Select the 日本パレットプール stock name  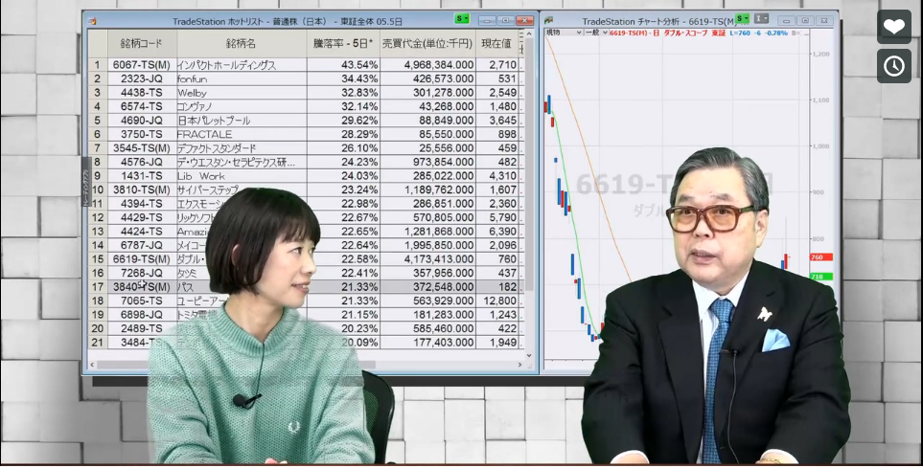click(214, 121)
